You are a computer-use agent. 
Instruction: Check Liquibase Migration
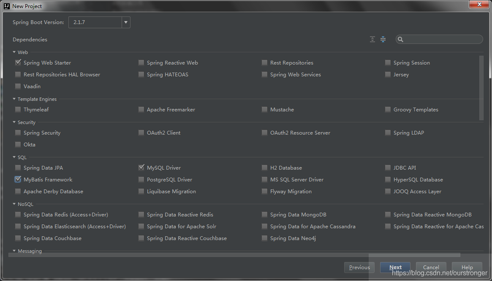[141, 191]
